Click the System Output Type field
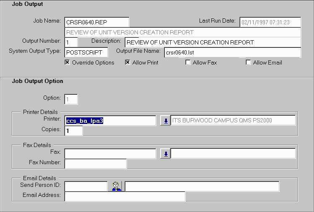Viewport: 314px width, 212px height. (86, 52)
